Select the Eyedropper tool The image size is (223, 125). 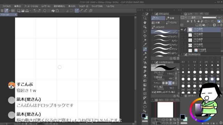coord(145,45)
